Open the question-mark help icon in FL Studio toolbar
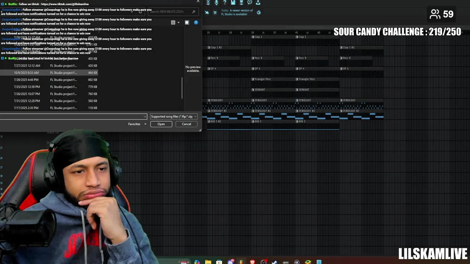Image resolution: width=470 pixels, height=264 pixels. click(225, 3)
